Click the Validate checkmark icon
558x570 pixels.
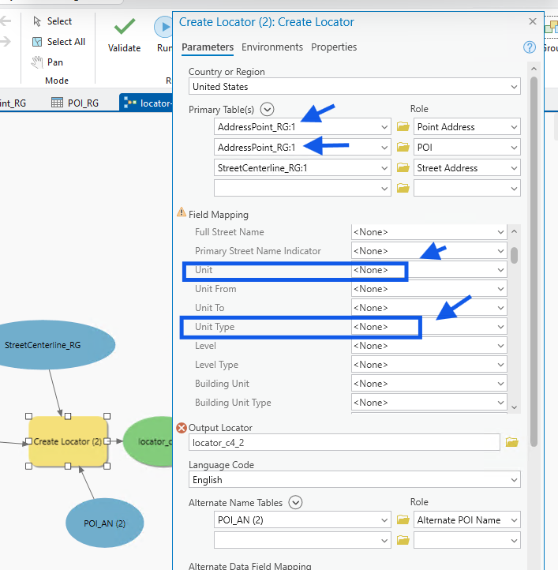click(x=124, y=28)
